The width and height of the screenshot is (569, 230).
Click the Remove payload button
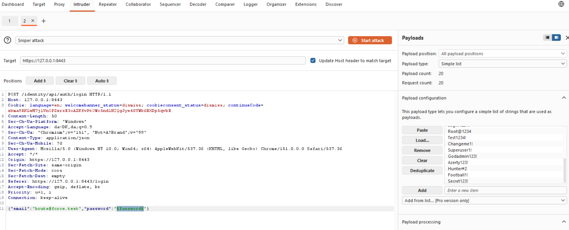coord(422,150)
